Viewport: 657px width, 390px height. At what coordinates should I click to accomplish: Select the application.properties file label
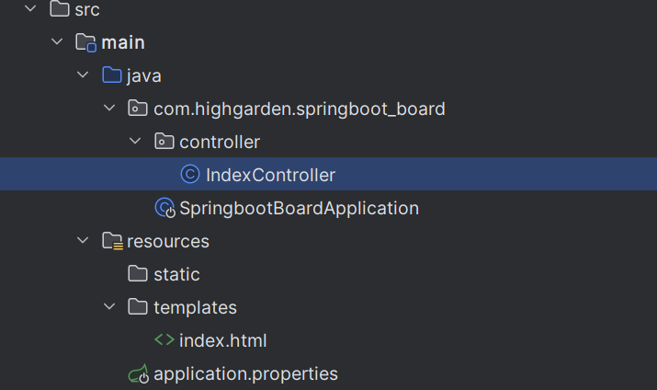[245, 373]
